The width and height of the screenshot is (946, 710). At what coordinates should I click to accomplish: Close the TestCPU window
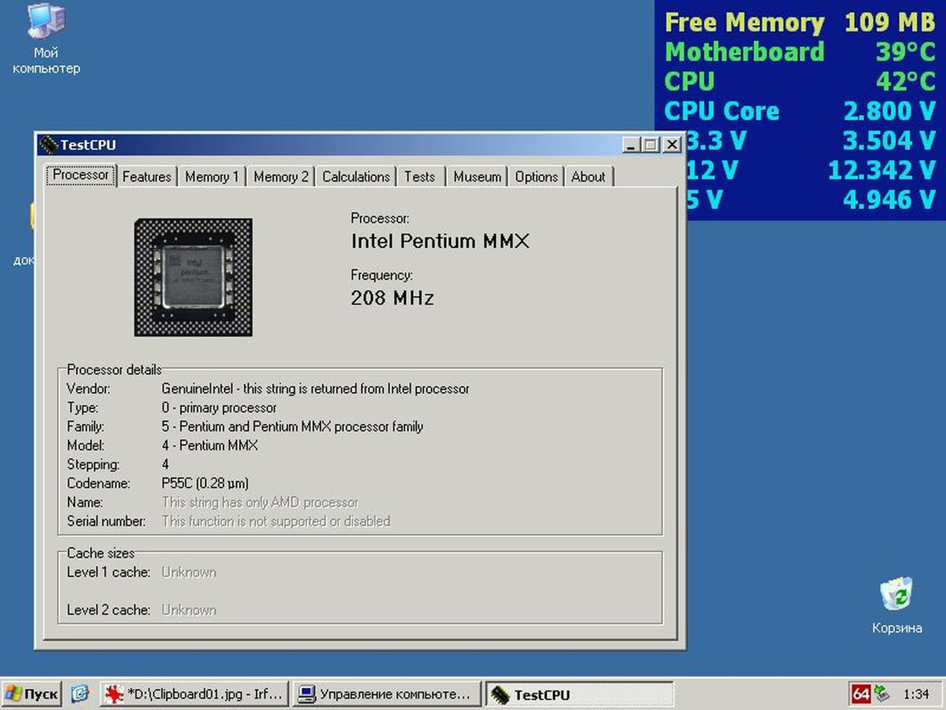(x=672, y=145)
